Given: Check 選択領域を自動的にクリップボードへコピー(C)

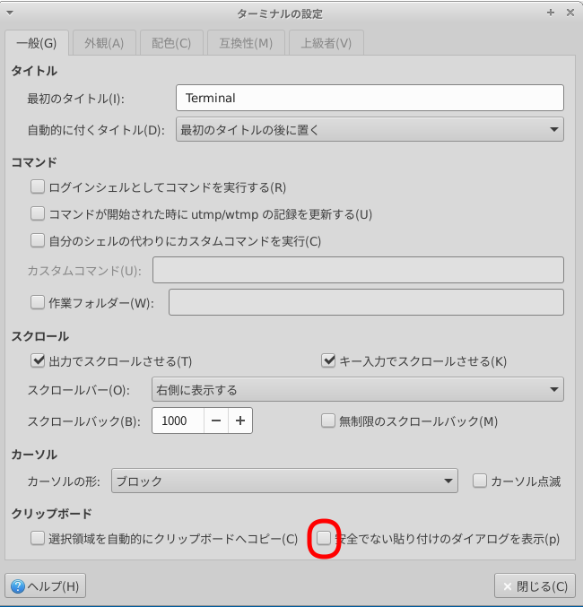Looking at the screenshot, I should click(x=38, y=539).
